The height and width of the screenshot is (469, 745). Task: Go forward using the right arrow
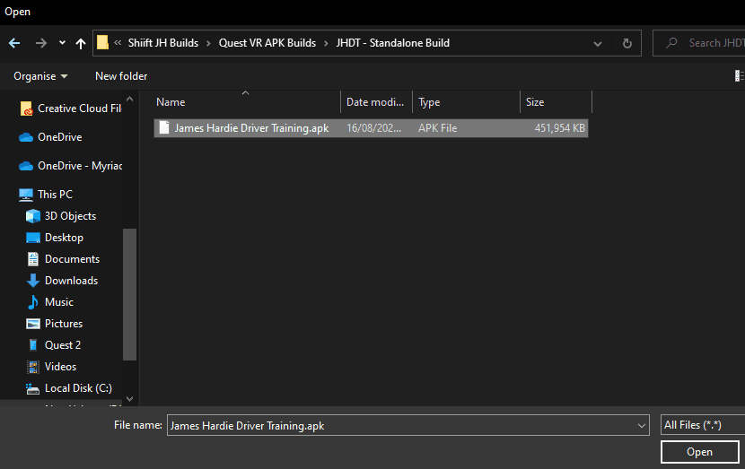41,43
